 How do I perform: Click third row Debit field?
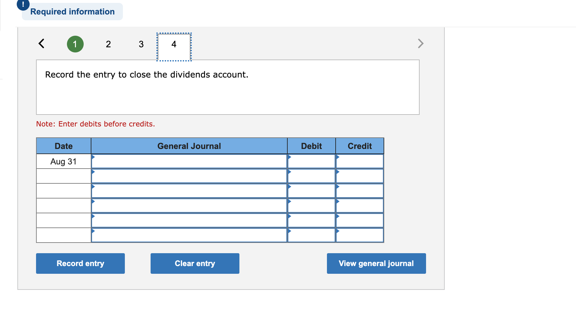(311, 191)
